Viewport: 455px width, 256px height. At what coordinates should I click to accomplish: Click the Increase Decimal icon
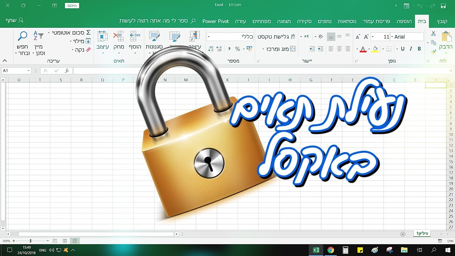219,49
